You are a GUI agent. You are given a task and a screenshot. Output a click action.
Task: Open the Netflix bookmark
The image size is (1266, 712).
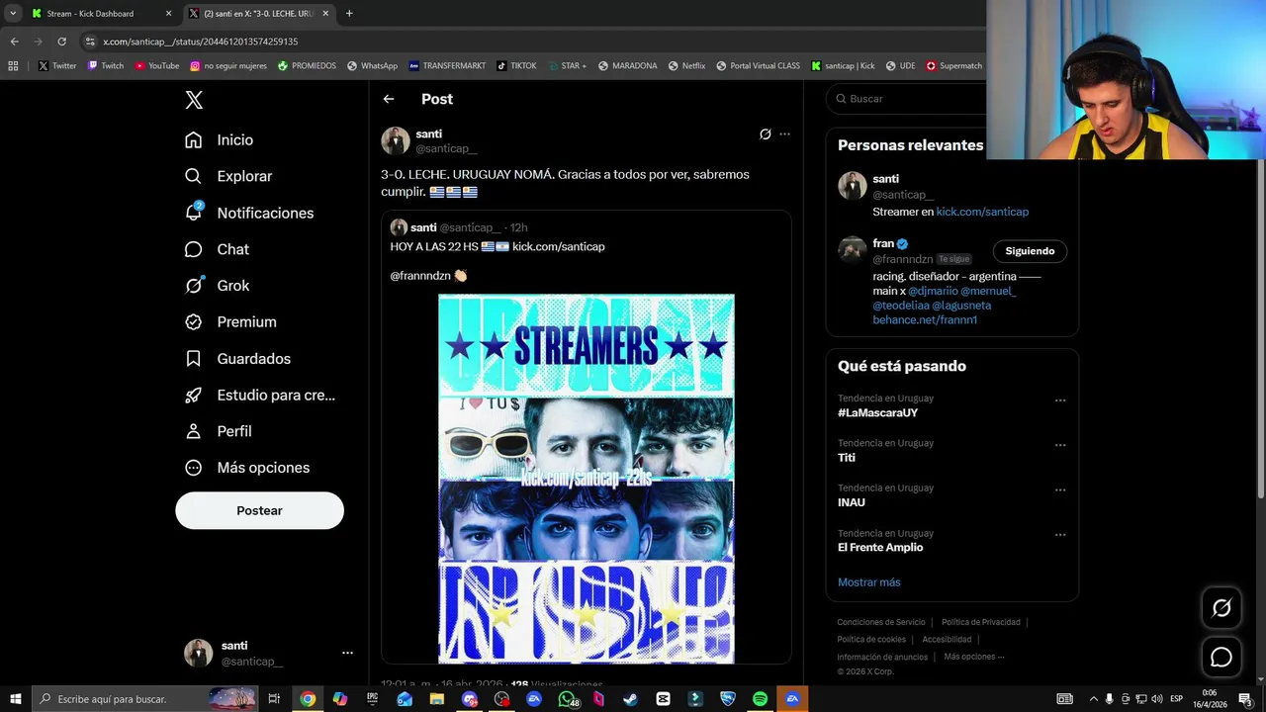point(686,66)
